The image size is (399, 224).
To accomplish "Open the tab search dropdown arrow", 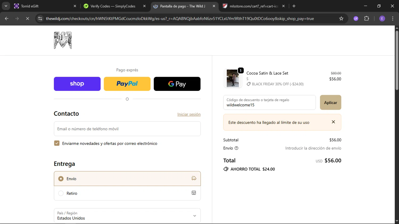I will point(6,6).
